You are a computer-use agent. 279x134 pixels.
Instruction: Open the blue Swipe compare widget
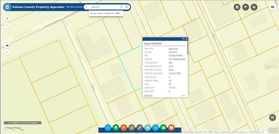coord(155,127)
